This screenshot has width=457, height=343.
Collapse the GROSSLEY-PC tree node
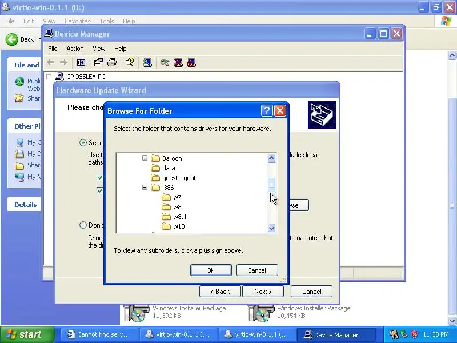tap(49, 77)
